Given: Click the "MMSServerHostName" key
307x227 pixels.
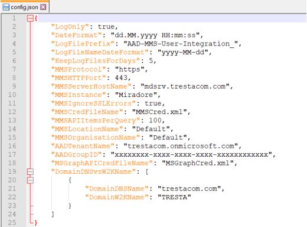Looking at the screenshot, I should click(x=92, y=86).
